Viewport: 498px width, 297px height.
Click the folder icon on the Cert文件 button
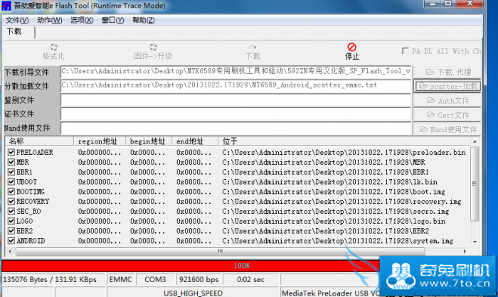tap(431, 114)
